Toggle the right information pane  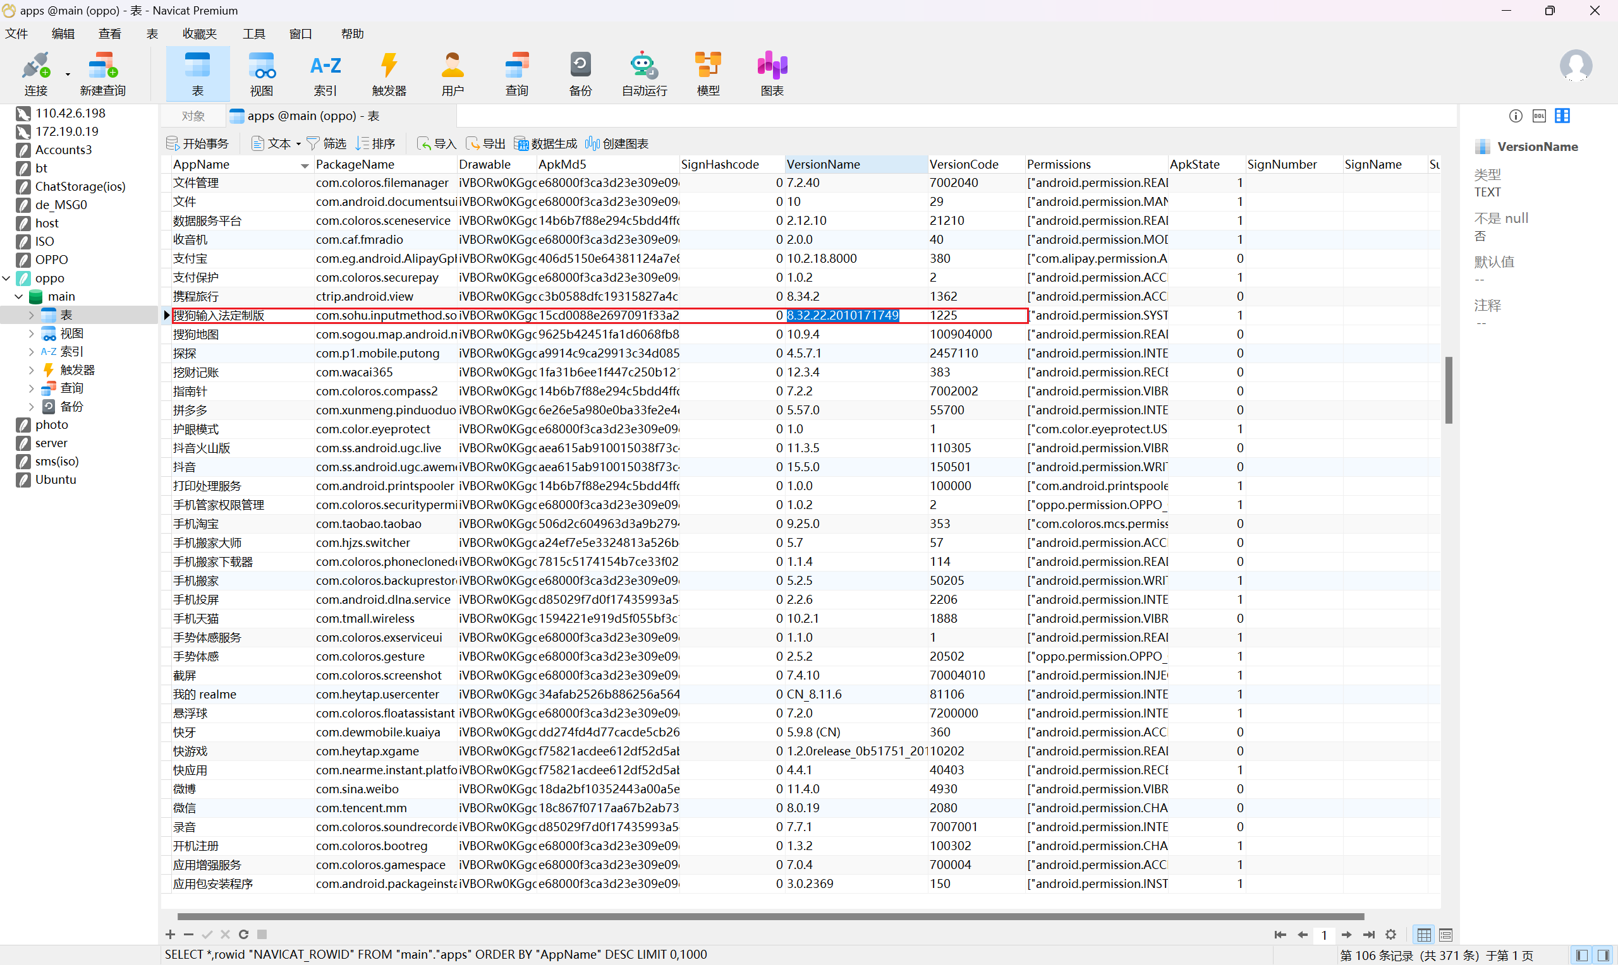(x=1603, y=956)
